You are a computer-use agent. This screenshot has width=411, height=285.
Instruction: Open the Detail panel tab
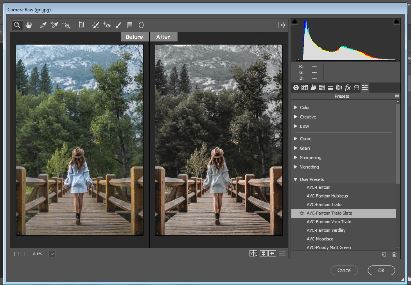[x=313, y=88]
